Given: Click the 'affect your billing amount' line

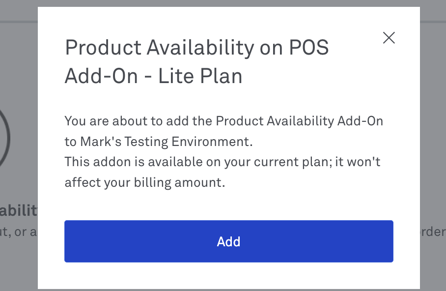Looking at the screenshot, I should 145,182.
